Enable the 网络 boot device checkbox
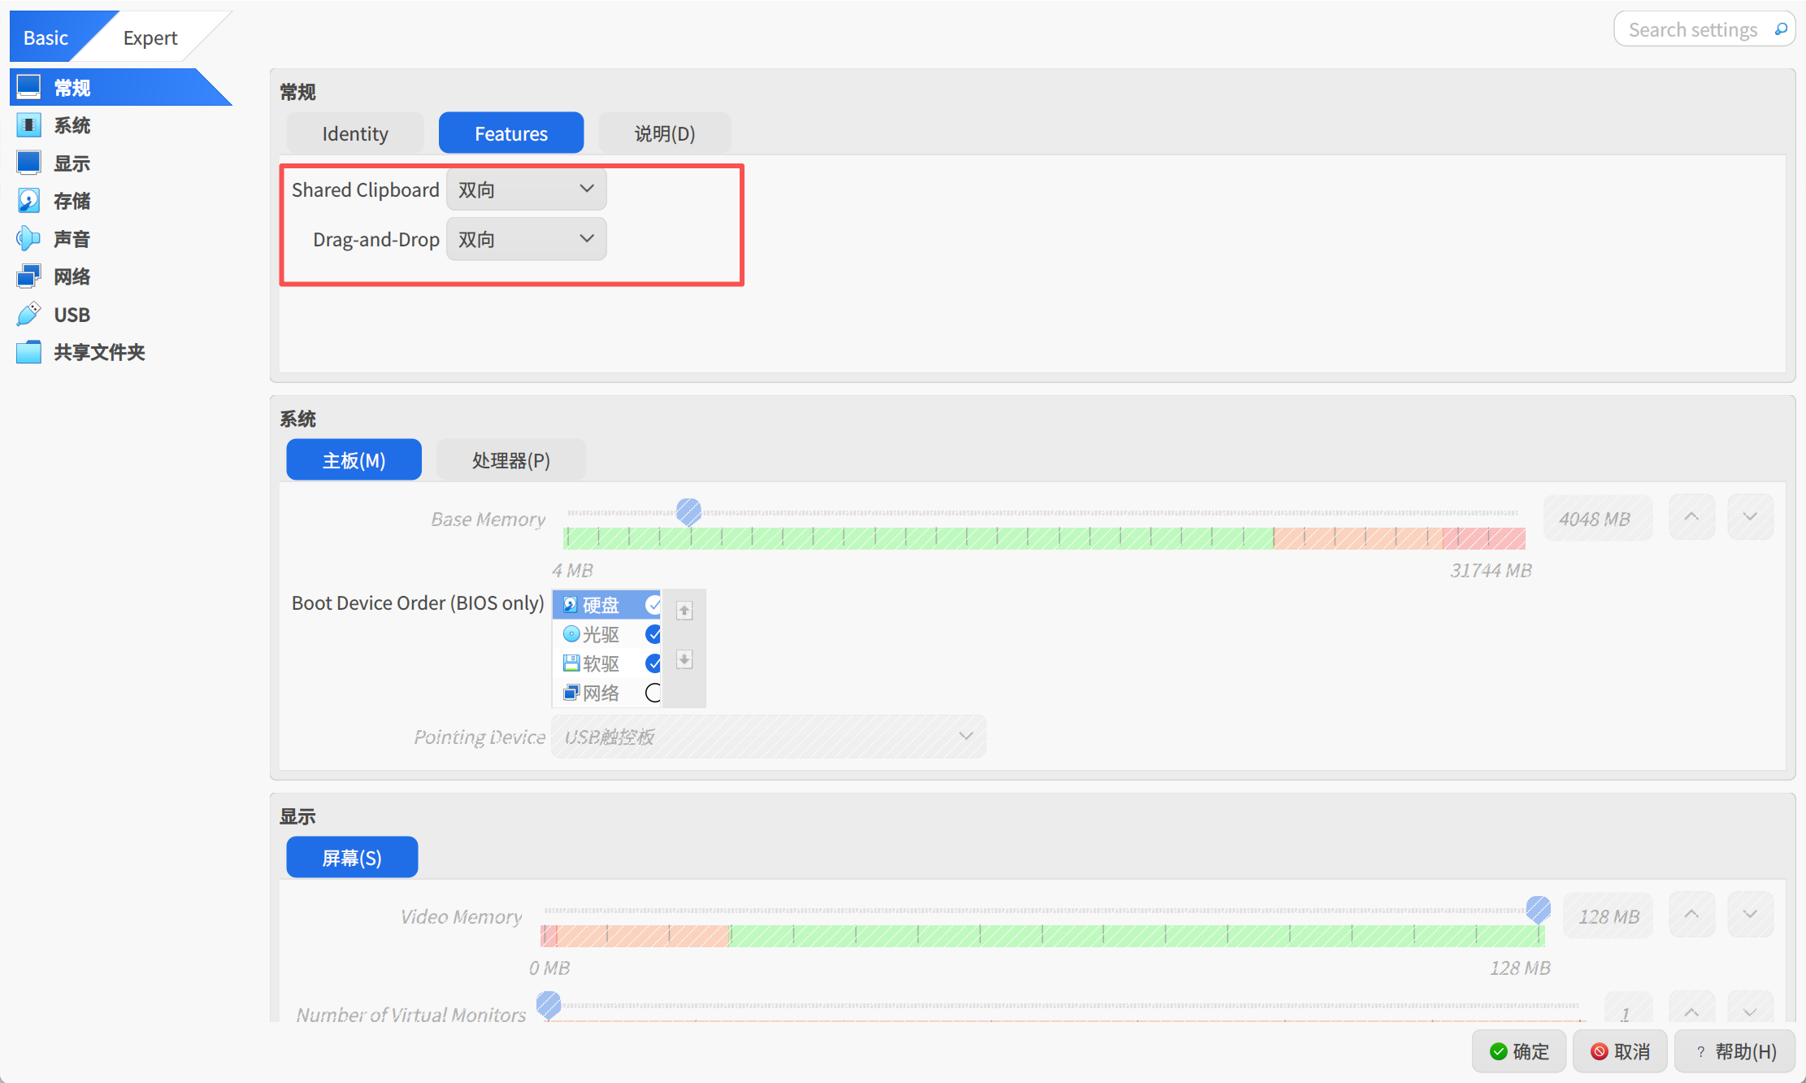1806x1083 pixels. point(653,693)
